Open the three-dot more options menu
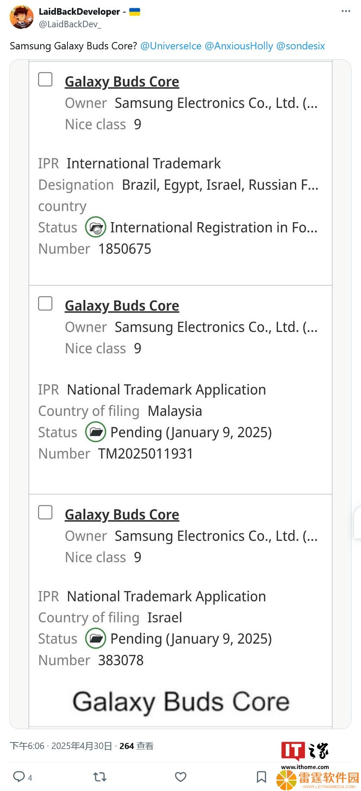The height and width of the screenshot is (791, 361). (x=346, y=11)
